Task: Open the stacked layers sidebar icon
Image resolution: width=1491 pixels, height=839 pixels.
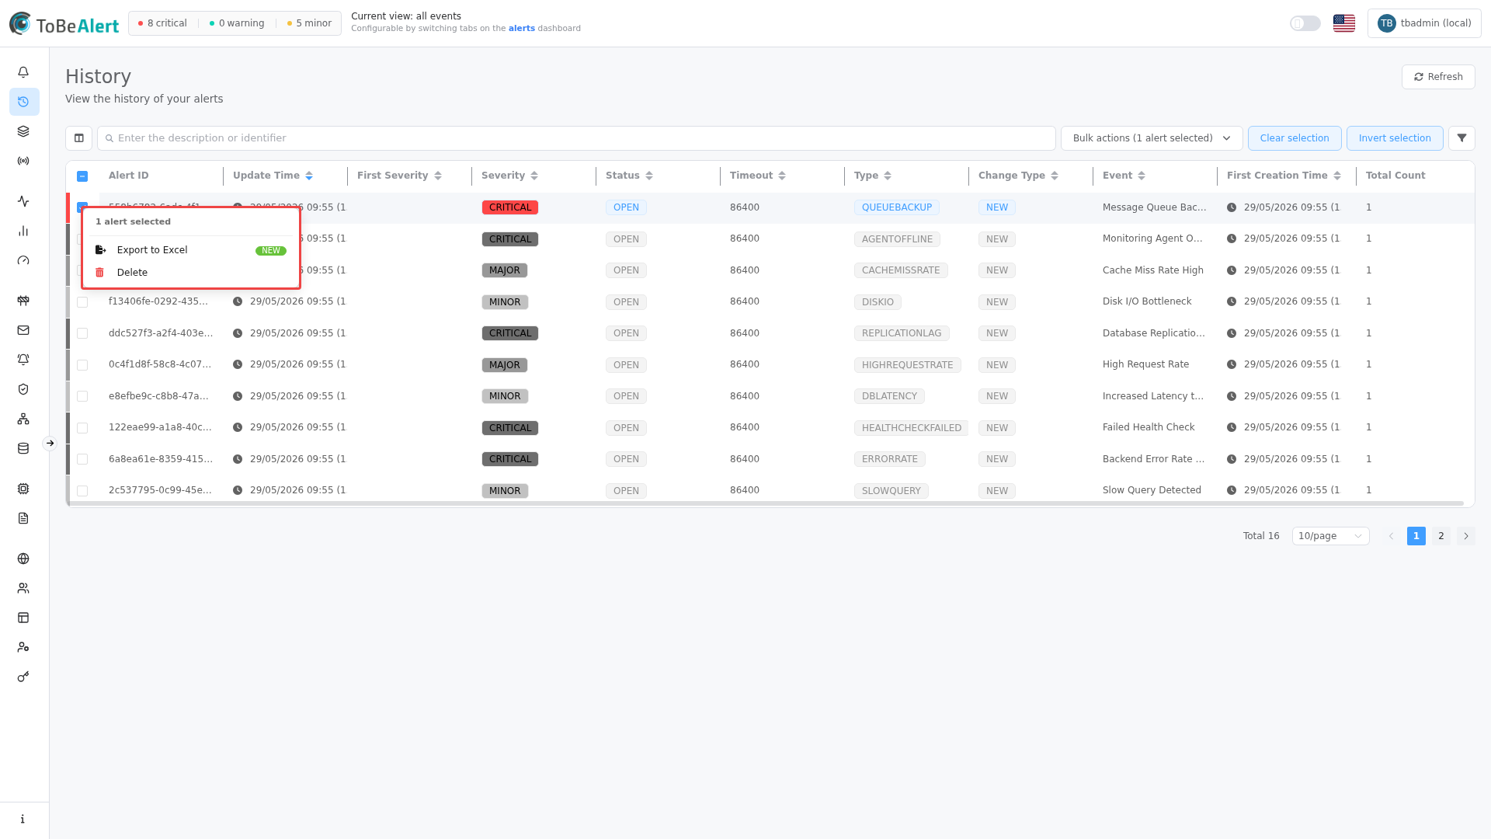Action: (23, 131)
